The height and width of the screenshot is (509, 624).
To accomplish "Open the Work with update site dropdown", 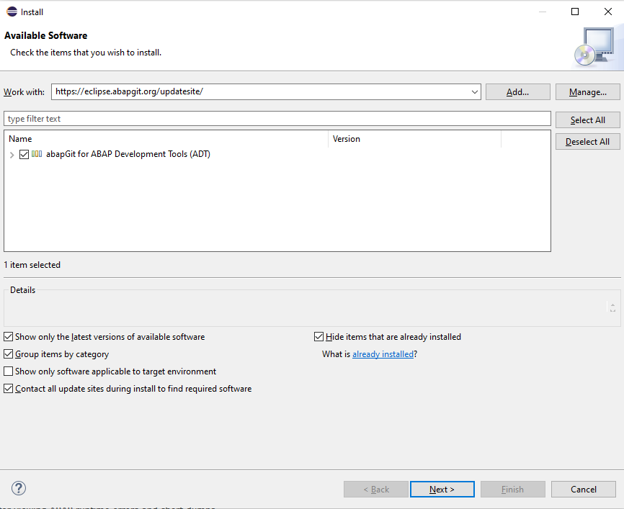I will point(474,92).
